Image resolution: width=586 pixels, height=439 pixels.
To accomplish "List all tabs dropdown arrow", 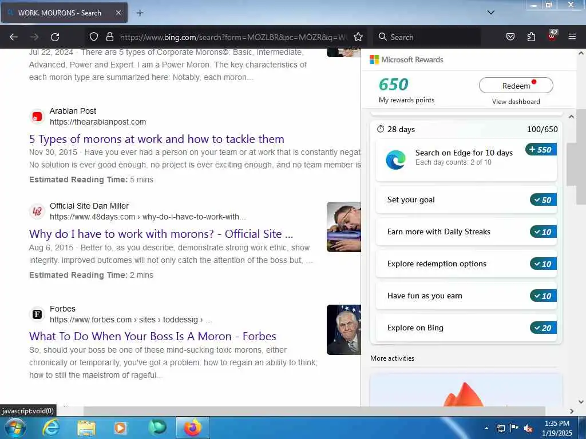I will tap(490, 13).
